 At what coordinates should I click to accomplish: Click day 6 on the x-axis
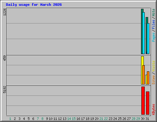pos(33,119)
